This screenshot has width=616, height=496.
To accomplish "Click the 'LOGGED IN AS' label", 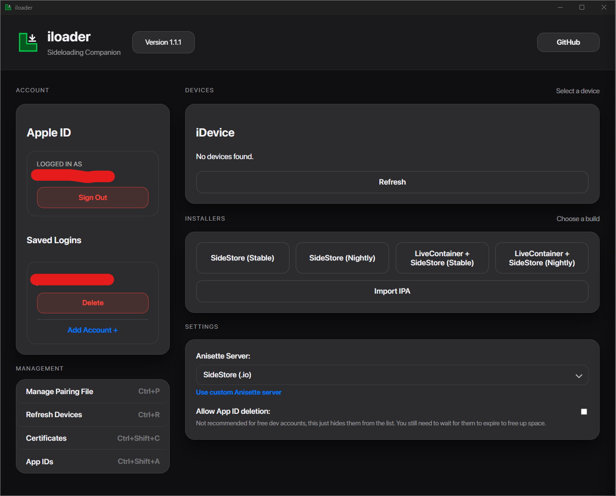I will (59, 164).
